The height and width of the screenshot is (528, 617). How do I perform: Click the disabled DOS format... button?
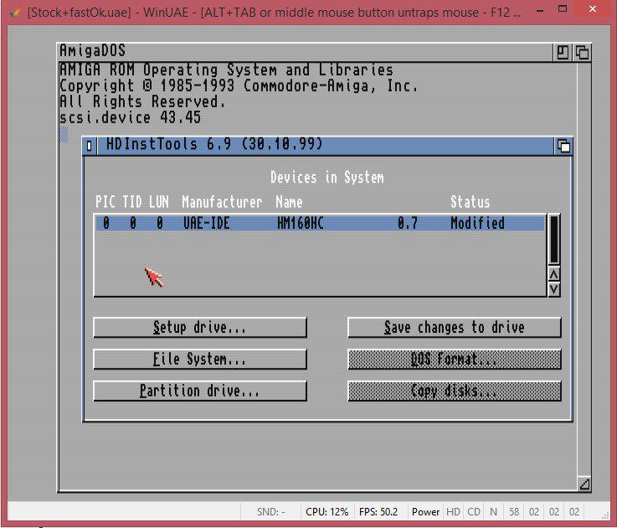coord(455,359)
